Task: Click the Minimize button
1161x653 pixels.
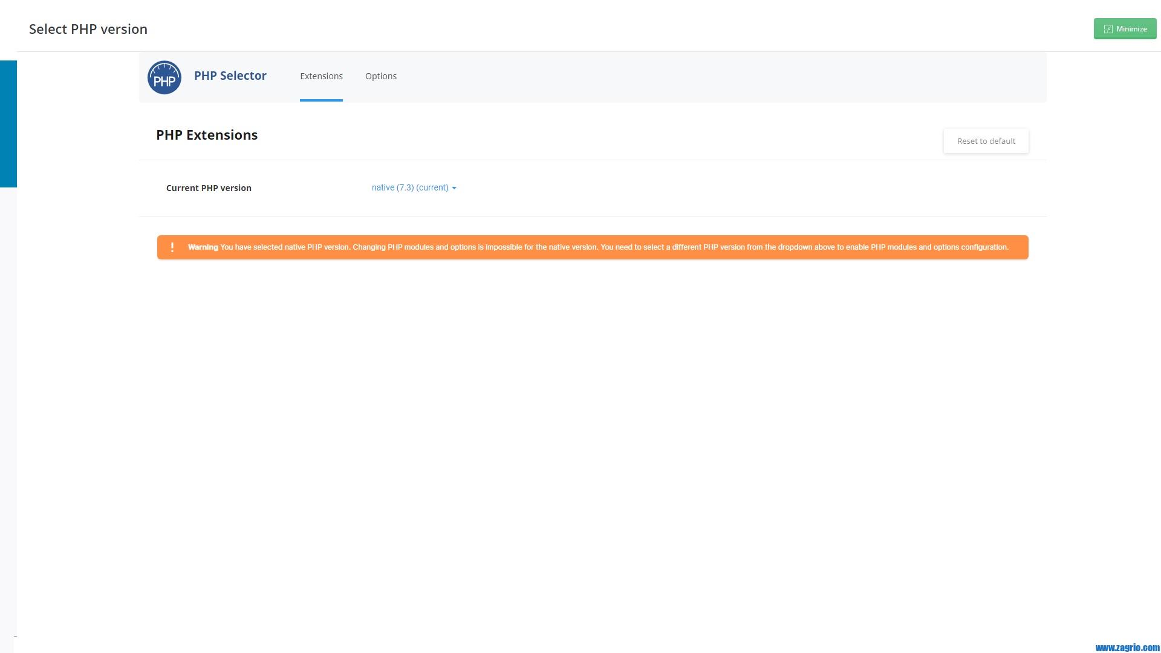Action: tap(1125, 28)
